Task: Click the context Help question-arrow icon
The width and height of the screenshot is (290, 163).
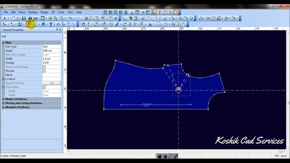Action: click(x=116, y=18)
